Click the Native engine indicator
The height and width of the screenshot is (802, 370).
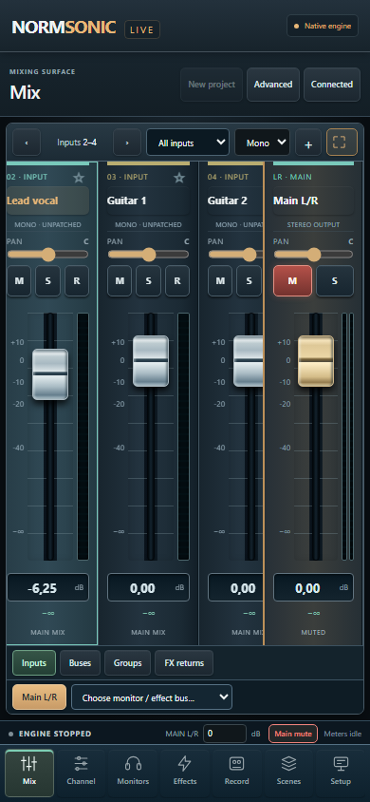tap(323, 26)
